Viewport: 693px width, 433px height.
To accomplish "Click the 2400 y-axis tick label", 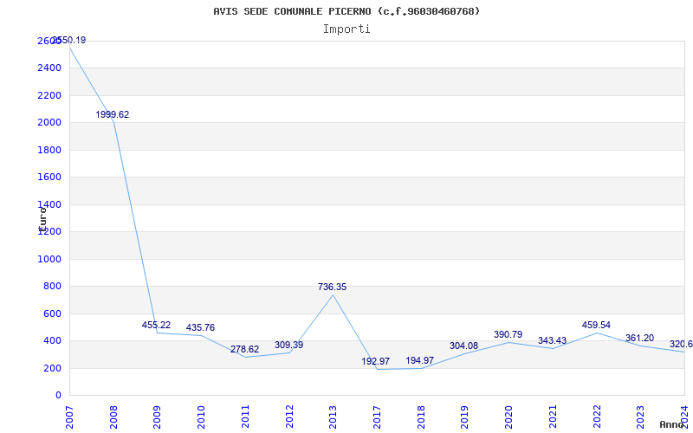I will (x=49, y=68).
